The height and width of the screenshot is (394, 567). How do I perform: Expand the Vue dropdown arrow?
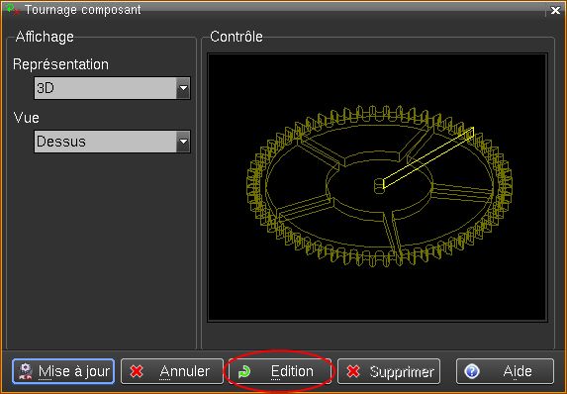click(183, 142)
